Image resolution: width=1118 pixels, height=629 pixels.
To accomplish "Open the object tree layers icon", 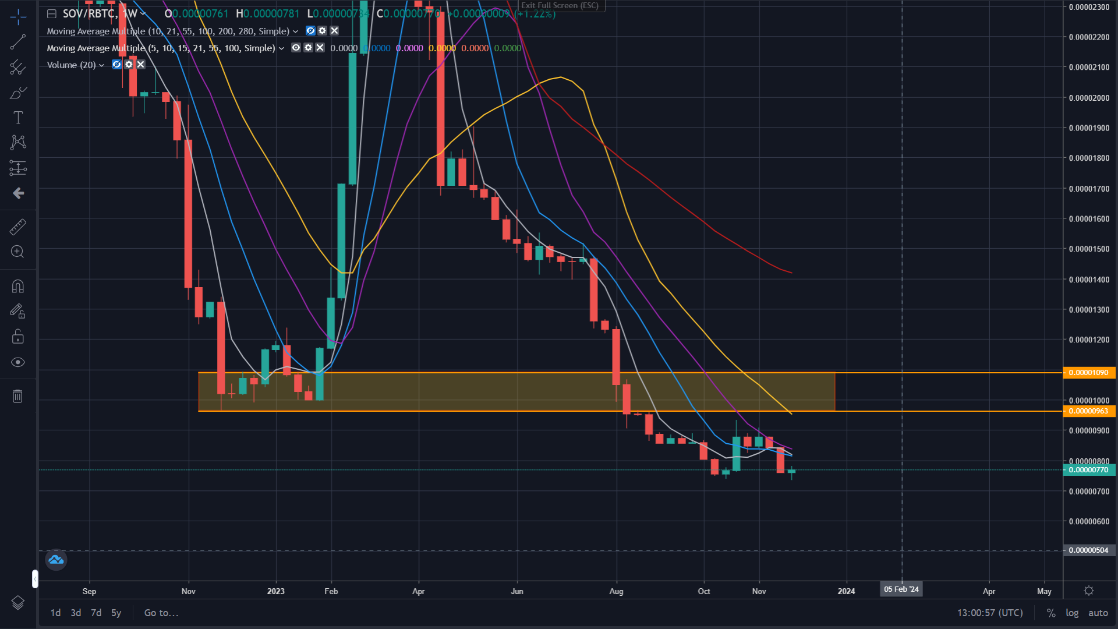I will (x=18, y=603).
